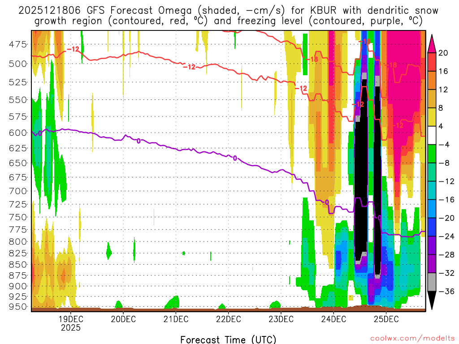Click the 700 pressure level label

pyautogui.click(x=17, y=191)
